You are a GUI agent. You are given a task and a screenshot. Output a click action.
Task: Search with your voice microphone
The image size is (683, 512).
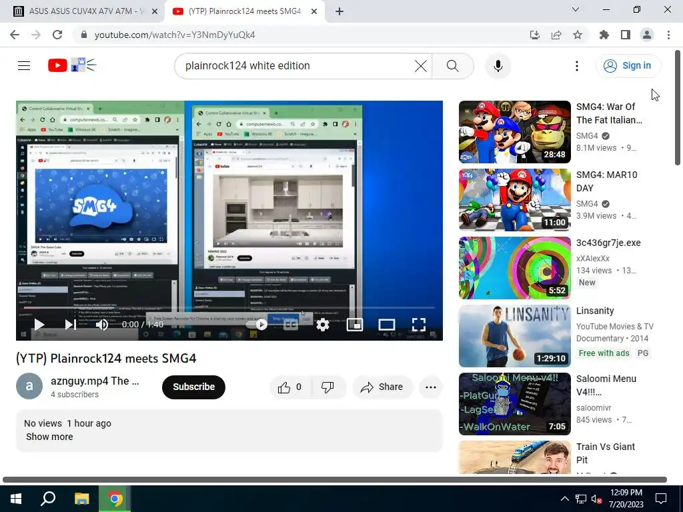click(498, 66)
